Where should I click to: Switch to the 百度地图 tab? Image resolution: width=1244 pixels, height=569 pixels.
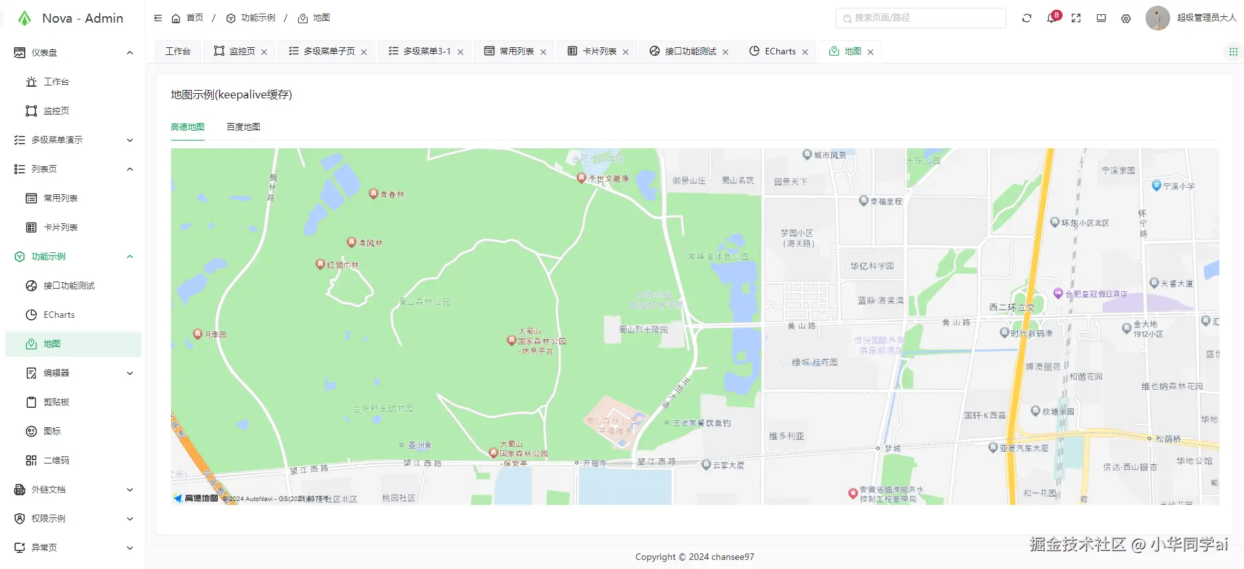(x=244, y=127)
